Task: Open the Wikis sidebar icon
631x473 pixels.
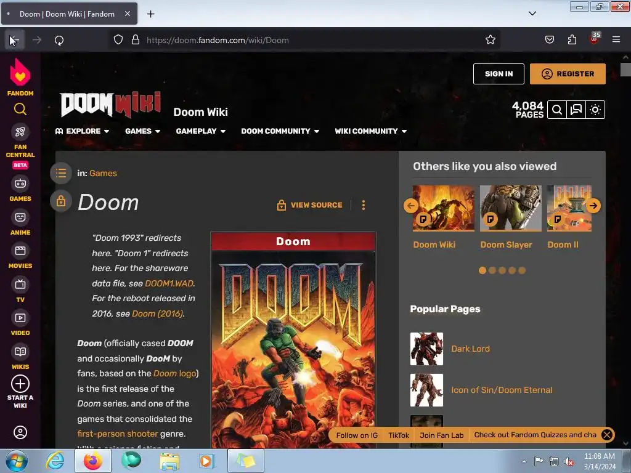Action: [20, 352]
